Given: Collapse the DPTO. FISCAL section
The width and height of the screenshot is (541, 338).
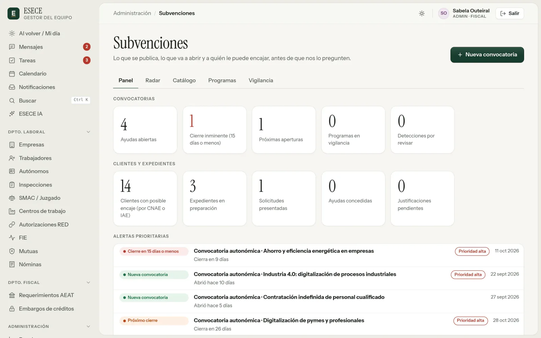Looking at the screenshot, I should pos(88,283).
